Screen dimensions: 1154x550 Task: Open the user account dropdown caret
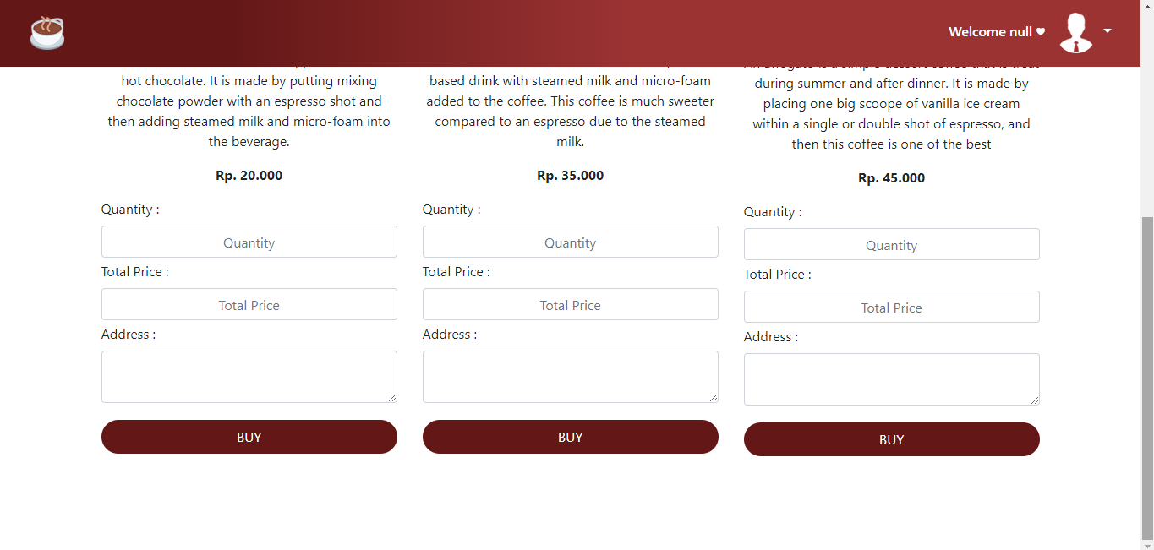tap(1107, 31)
